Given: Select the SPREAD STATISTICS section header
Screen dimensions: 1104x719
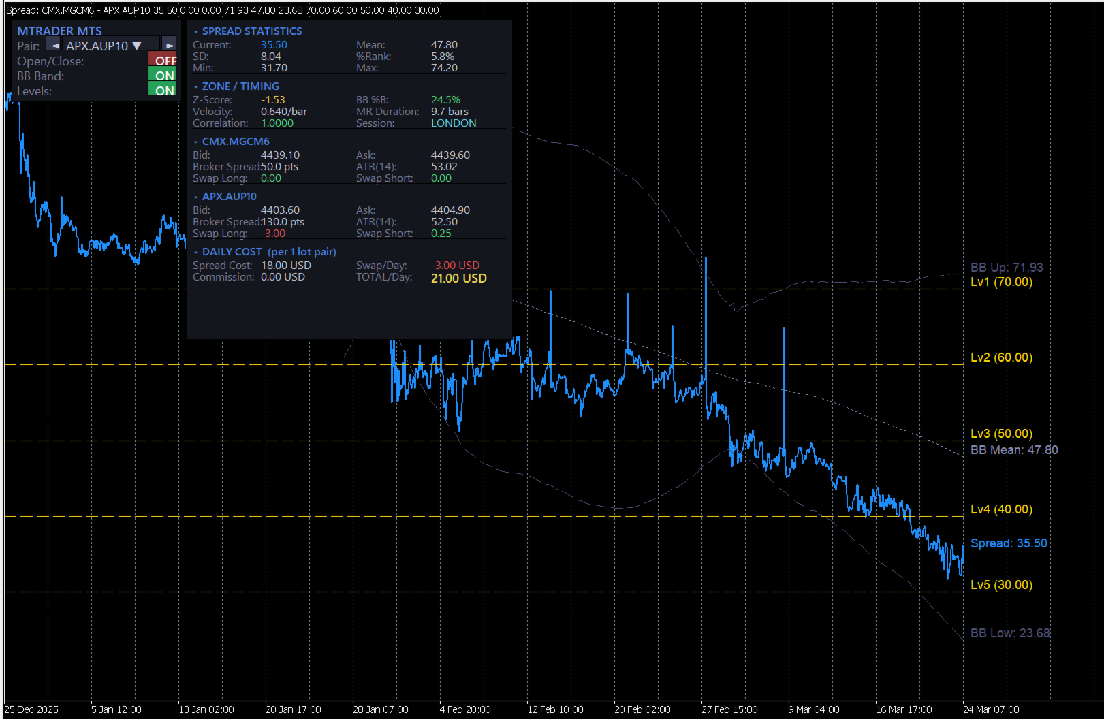Looking at the screenshot, I should click(x=252, y=31).
